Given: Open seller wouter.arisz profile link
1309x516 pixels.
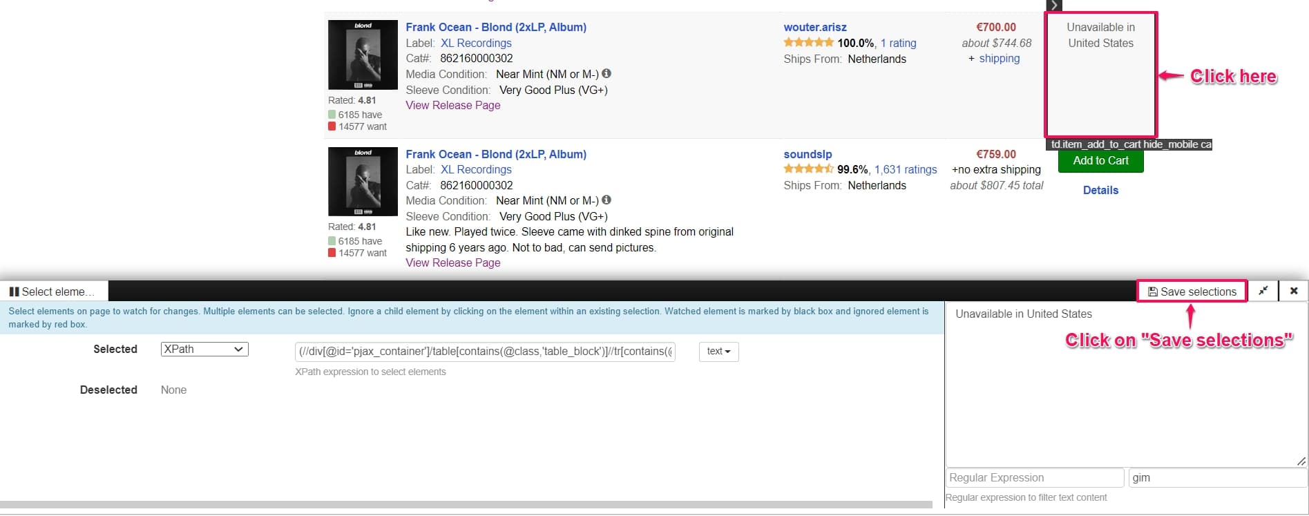Looking at the screenshot, I should coord(814,27).
